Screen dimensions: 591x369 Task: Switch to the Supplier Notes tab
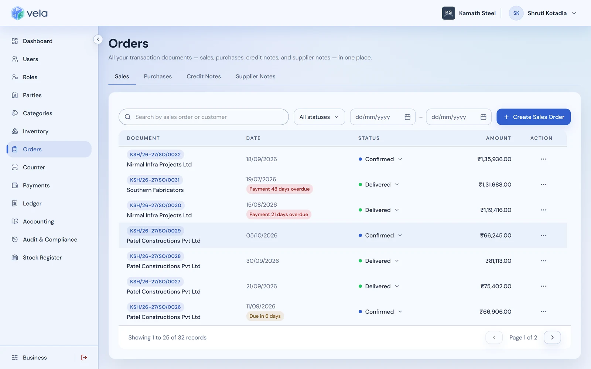256,76
